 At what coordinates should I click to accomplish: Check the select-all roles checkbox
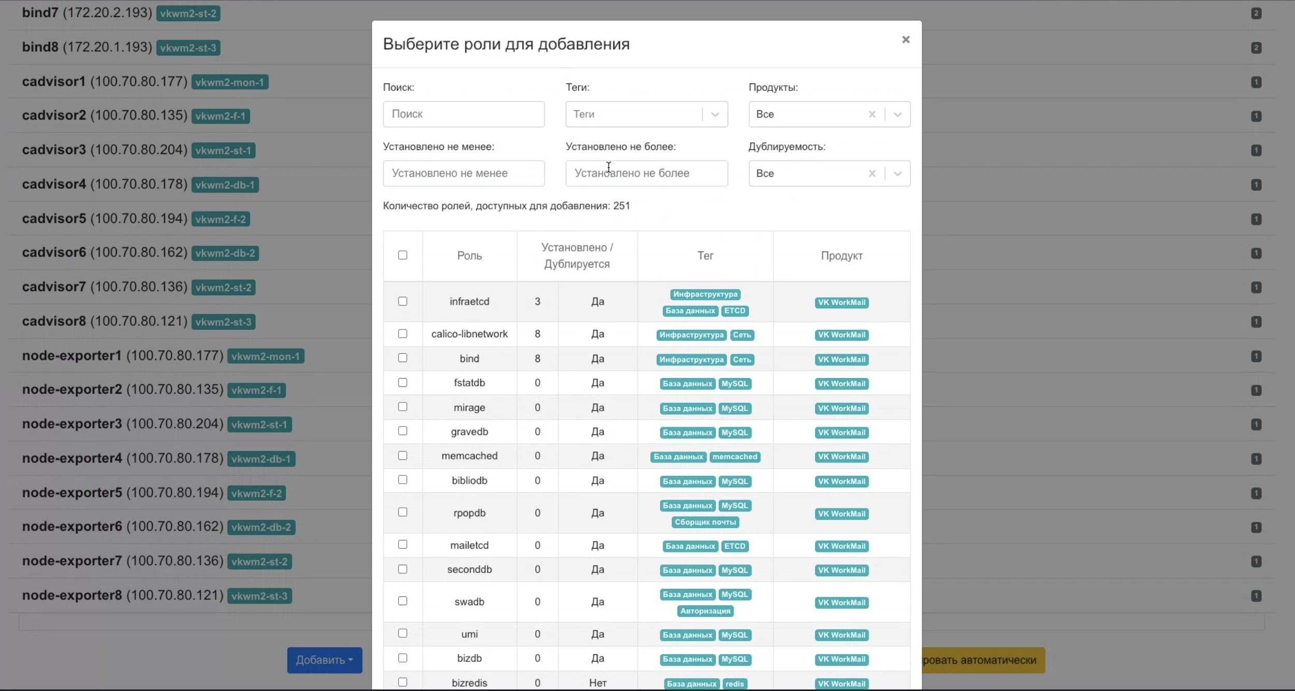tap(403, 255)
